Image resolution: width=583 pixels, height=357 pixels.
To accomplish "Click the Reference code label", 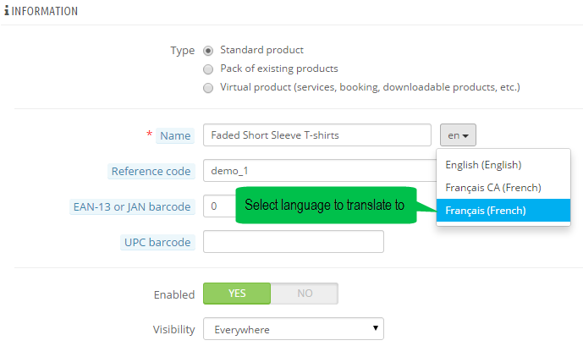I will pos(151,171).
